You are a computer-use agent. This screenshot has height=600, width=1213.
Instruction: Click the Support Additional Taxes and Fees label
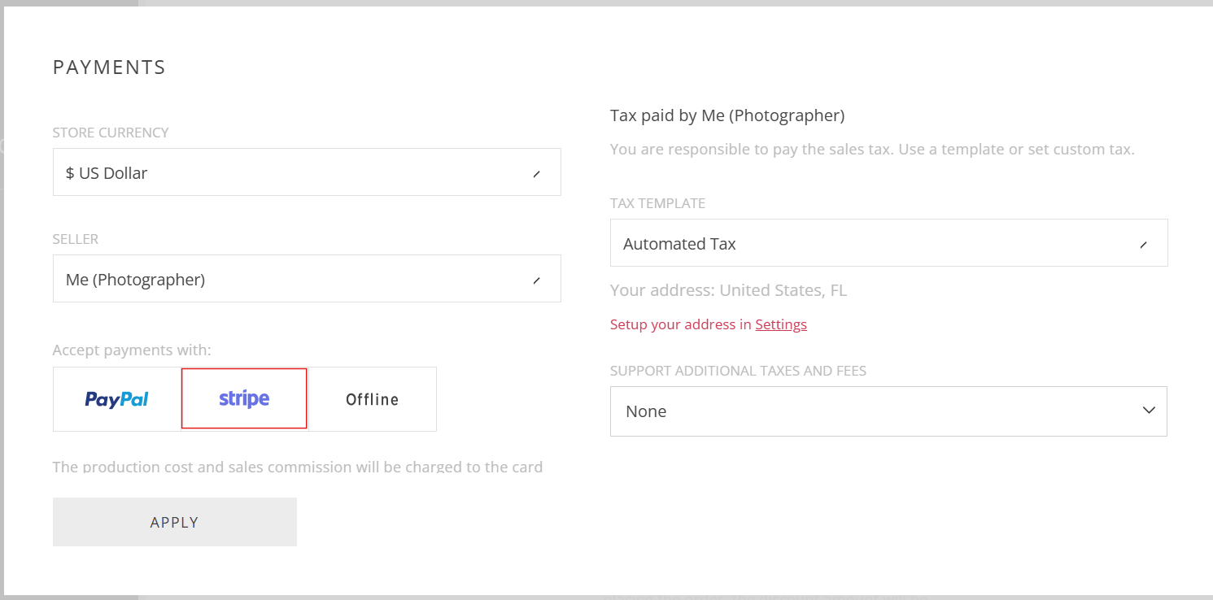coord(738,371)
